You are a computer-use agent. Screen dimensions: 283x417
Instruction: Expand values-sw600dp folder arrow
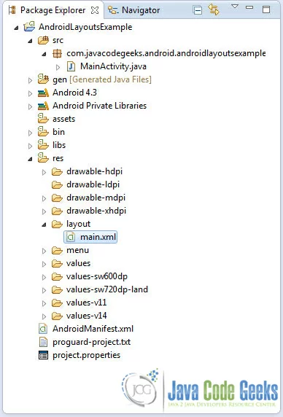44,277
